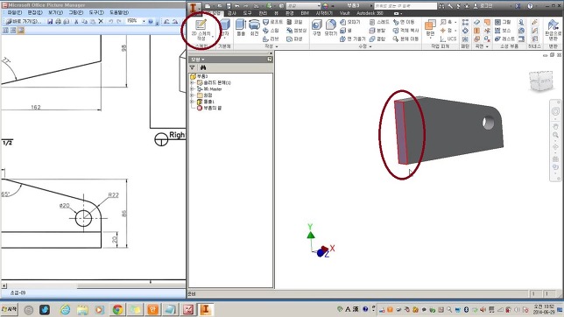This screenshot has width=564, height=317.
Task: Expand the View: Master node
Action: click(192, 88)
